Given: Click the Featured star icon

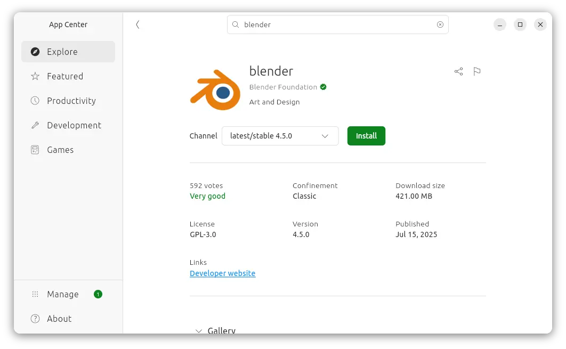Looking at the screenshot, I should (35, 76).
